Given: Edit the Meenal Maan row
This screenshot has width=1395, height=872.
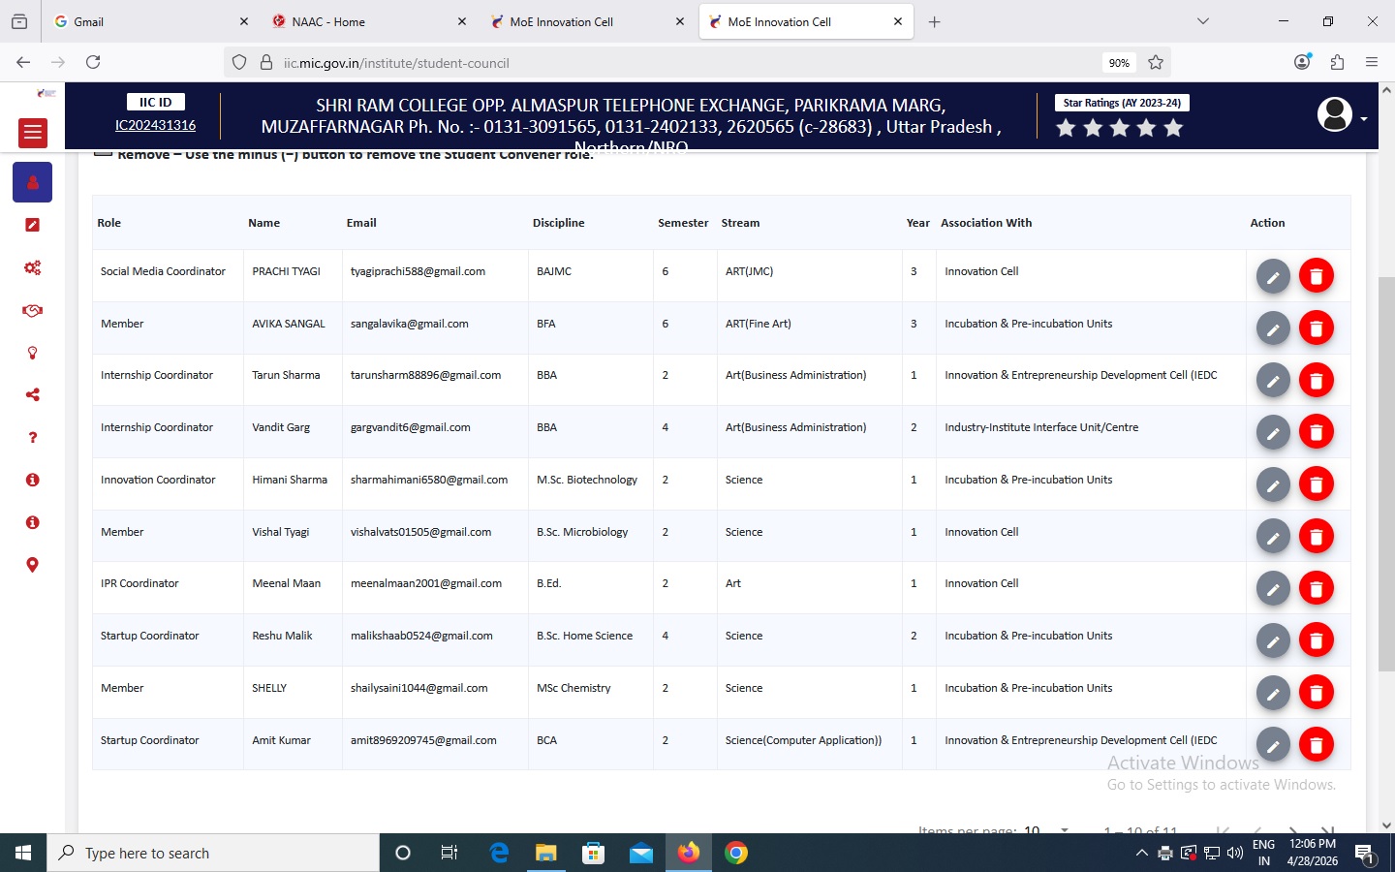Looking at the screenshot, I should point(1273,588).
